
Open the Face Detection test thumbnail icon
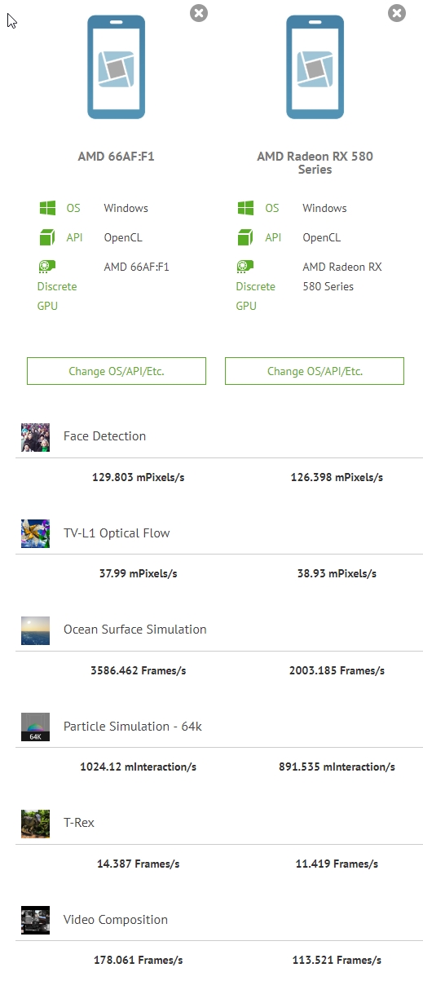[x=35, y=437]
